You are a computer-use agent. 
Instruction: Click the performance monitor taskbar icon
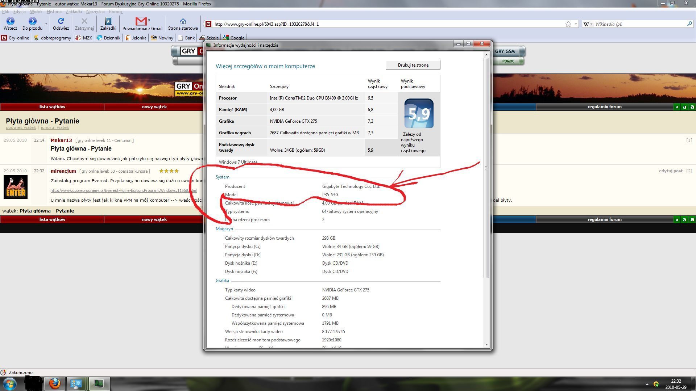(99, 384)
